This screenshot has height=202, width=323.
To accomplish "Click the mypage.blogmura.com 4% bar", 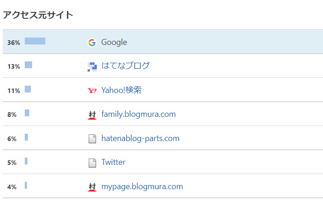I will click(x=26, y=186).
